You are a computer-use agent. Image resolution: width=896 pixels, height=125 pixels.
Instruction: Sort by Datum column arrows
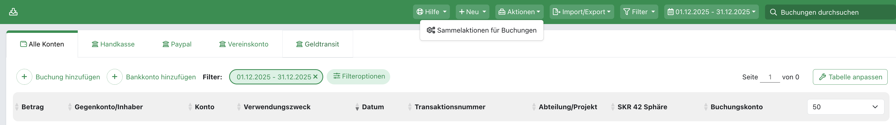(357, 107)
